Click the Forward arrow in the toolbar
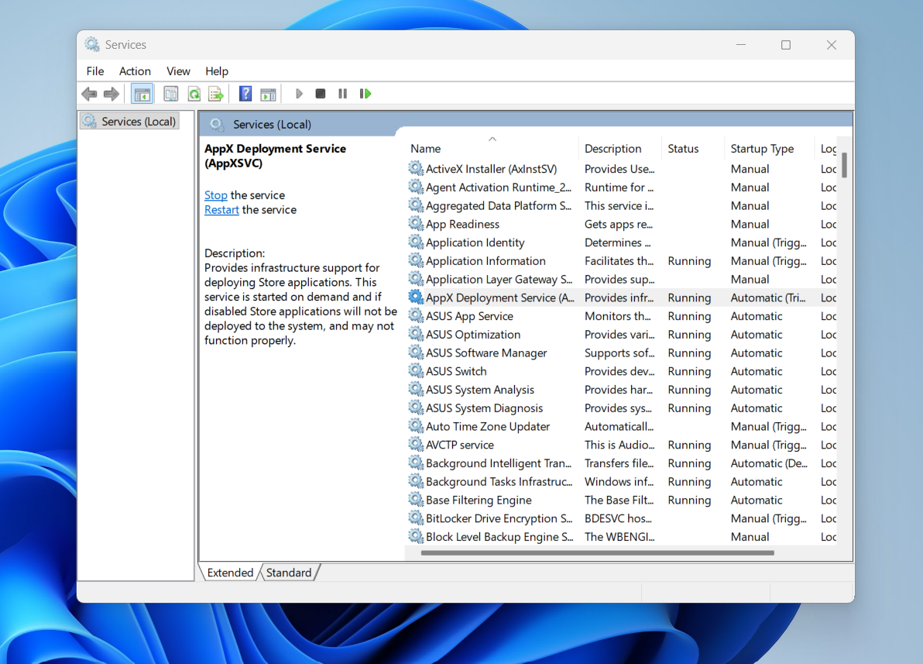Screen dimensions: 923x664 [x=112, y=94]
